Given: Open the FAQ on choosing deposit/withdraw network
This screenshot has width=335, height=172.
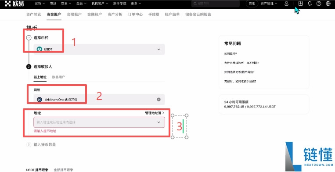Looking at the screenshot, I should [239, 72].
